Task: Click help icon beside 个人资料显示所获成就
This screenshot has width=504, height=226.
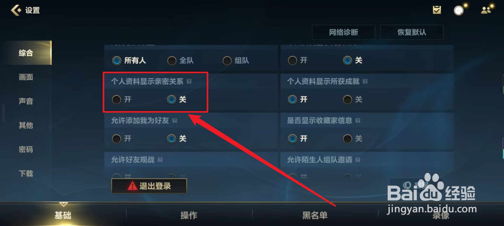Action: coord(365,81)
